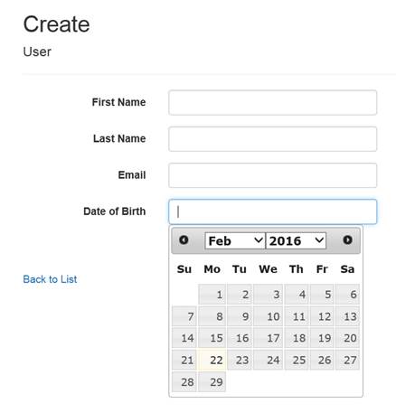396x413 pixels.
Task: Click the Last Name input field
Action: click(273, 139)
